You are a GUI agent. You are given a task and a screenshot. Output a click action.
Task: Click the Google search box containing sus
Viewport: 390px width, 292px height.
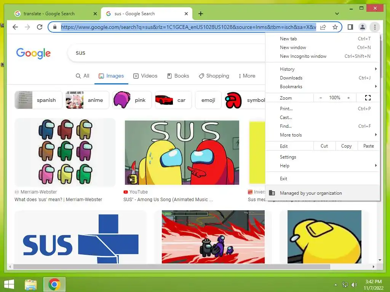click(167, 53)
